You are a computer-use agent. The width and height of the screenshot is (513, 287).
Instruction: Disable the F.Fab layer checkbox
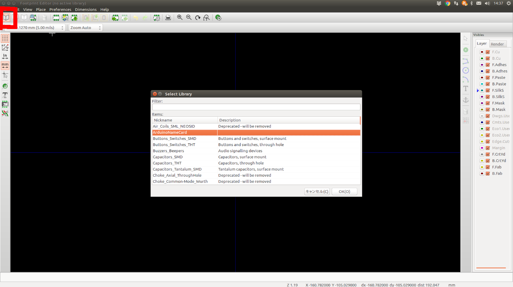pos(488,167)
